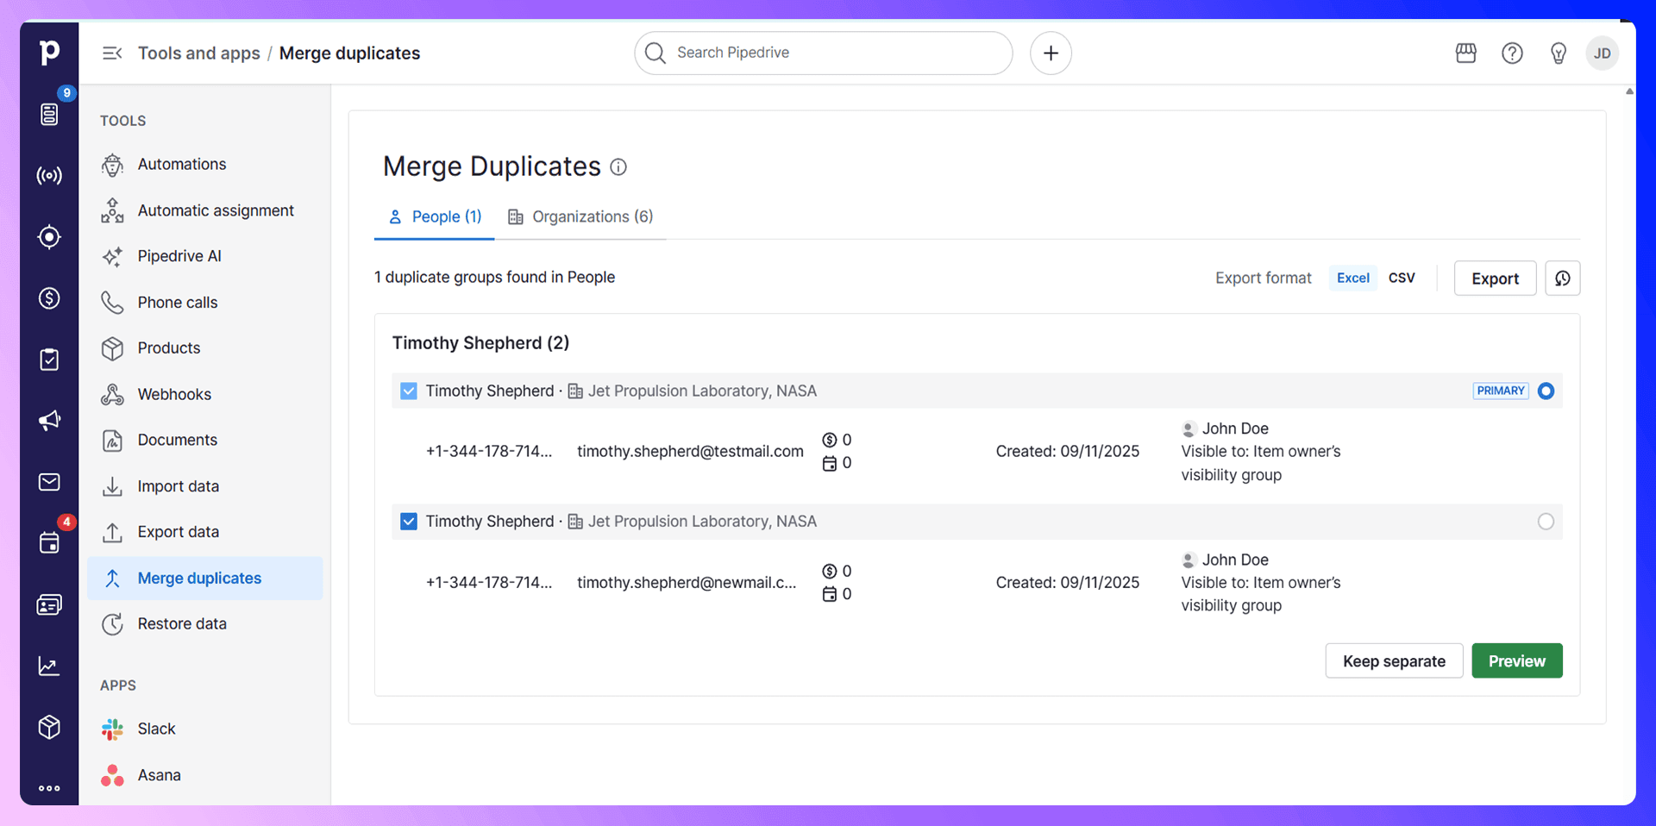The height and width of the screenshot is (826, 1656).
Task: Open Import data in tools menu
Action: tap(205, 486)
